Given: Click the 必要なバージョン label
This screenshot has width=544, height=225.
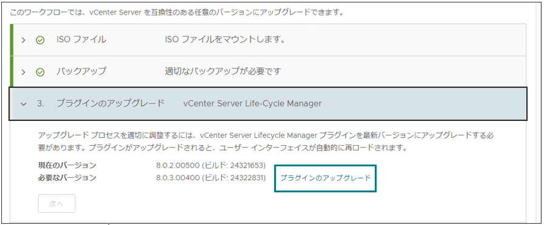Looking at the screenshot, I should (x=67, y=178).
